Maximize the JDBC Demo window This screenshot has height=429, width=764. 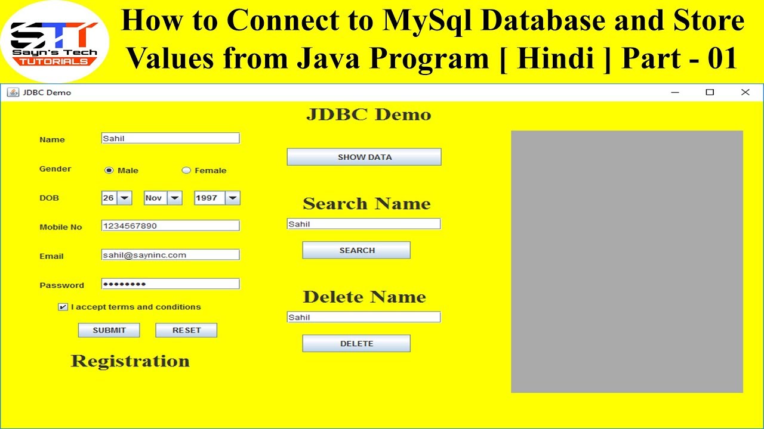pos(710,92)
